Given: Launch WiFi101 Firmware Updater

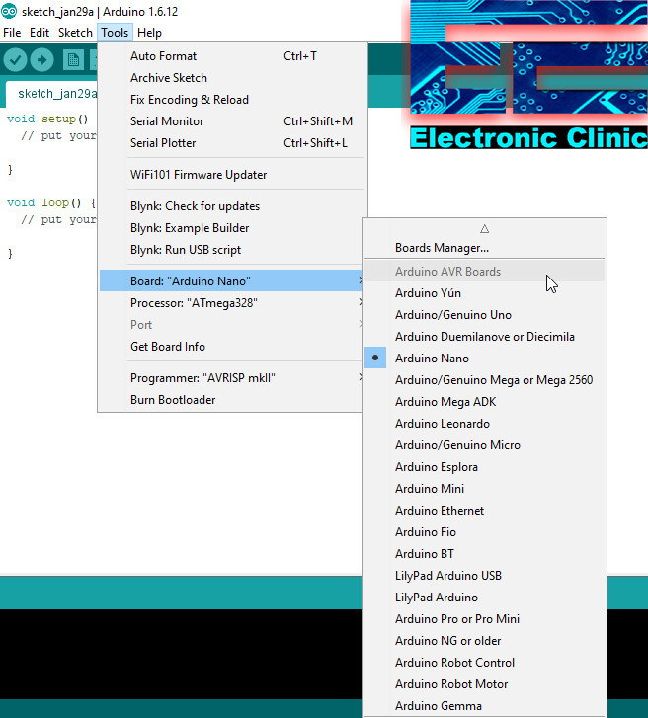Looking at the screenshot, I should pyautogui.click(x=231, y=175).
